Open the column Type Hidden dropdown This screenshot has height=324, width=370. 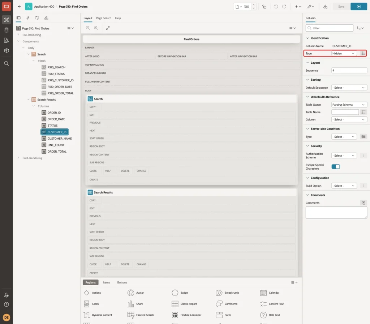pos(344,54)
